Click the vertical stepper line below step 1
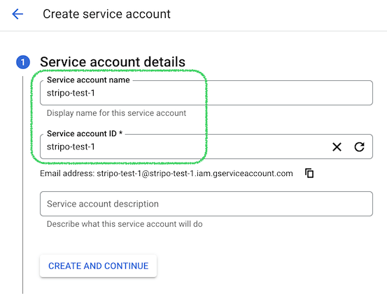 [22, 184]
